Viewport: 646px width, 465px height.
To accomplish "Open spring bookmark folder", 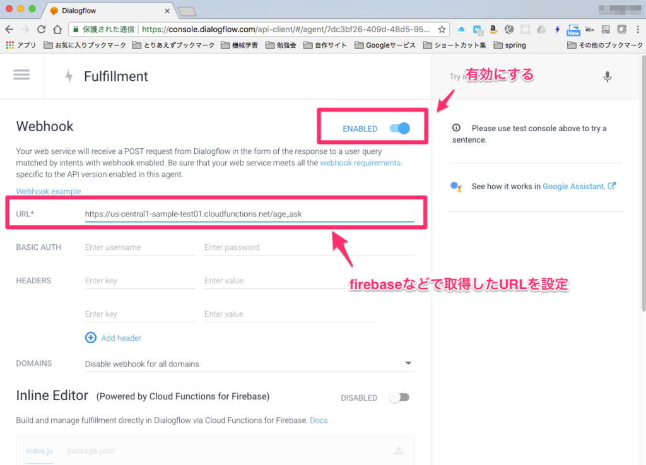I will 510,45.
